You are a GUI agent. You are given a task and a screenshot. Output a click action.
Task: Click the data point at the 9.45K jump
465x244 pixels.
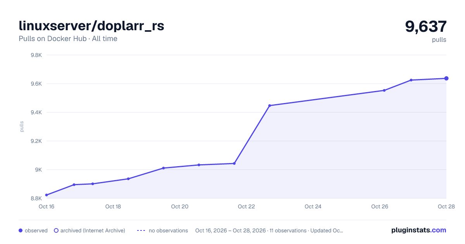click(x=270, y=105)
